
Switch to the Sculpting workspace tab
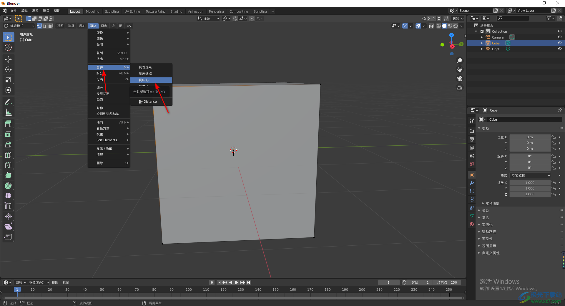[112, 11]
